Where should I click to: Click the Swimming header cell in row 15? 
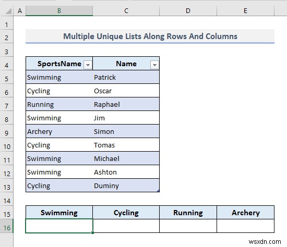point(59,213)
